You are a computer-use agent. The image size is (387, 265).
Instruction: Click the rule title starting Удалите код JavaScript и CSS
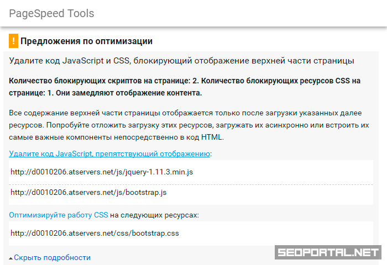click(181, 61)
